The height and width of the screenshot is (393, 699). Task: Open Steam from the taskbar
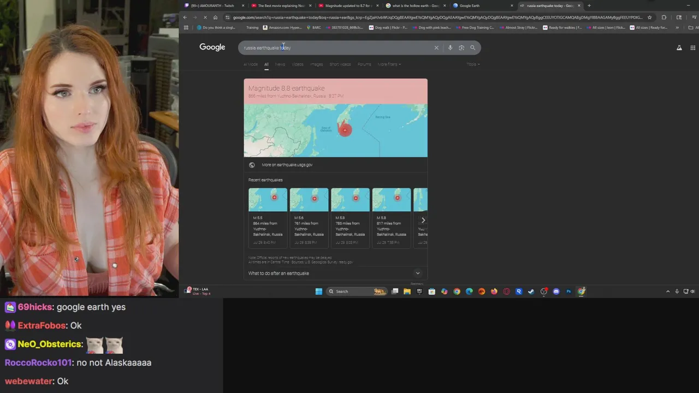click(x=531, y=291)
